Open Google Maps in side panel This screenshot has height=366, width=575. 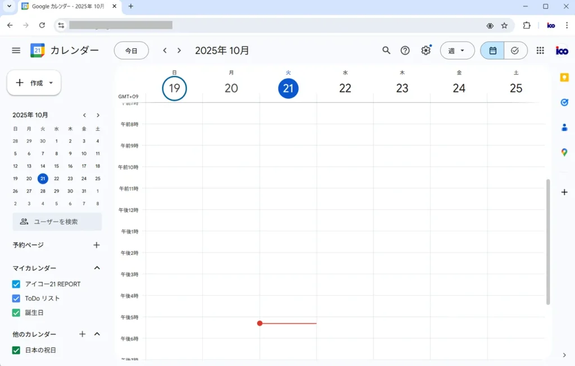(x=564, y=152)
